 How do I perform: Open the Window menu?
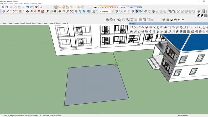(x=27, y=4)
